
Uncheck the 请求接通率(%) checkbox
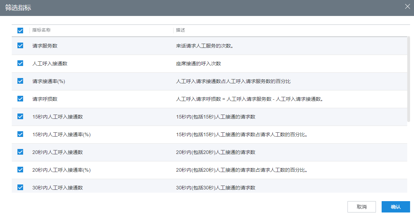pos(20,81)
